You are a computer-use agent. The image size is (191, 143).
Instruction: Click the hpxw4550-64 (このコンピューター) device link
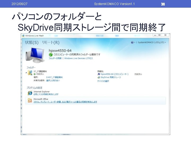pos(115,74)
